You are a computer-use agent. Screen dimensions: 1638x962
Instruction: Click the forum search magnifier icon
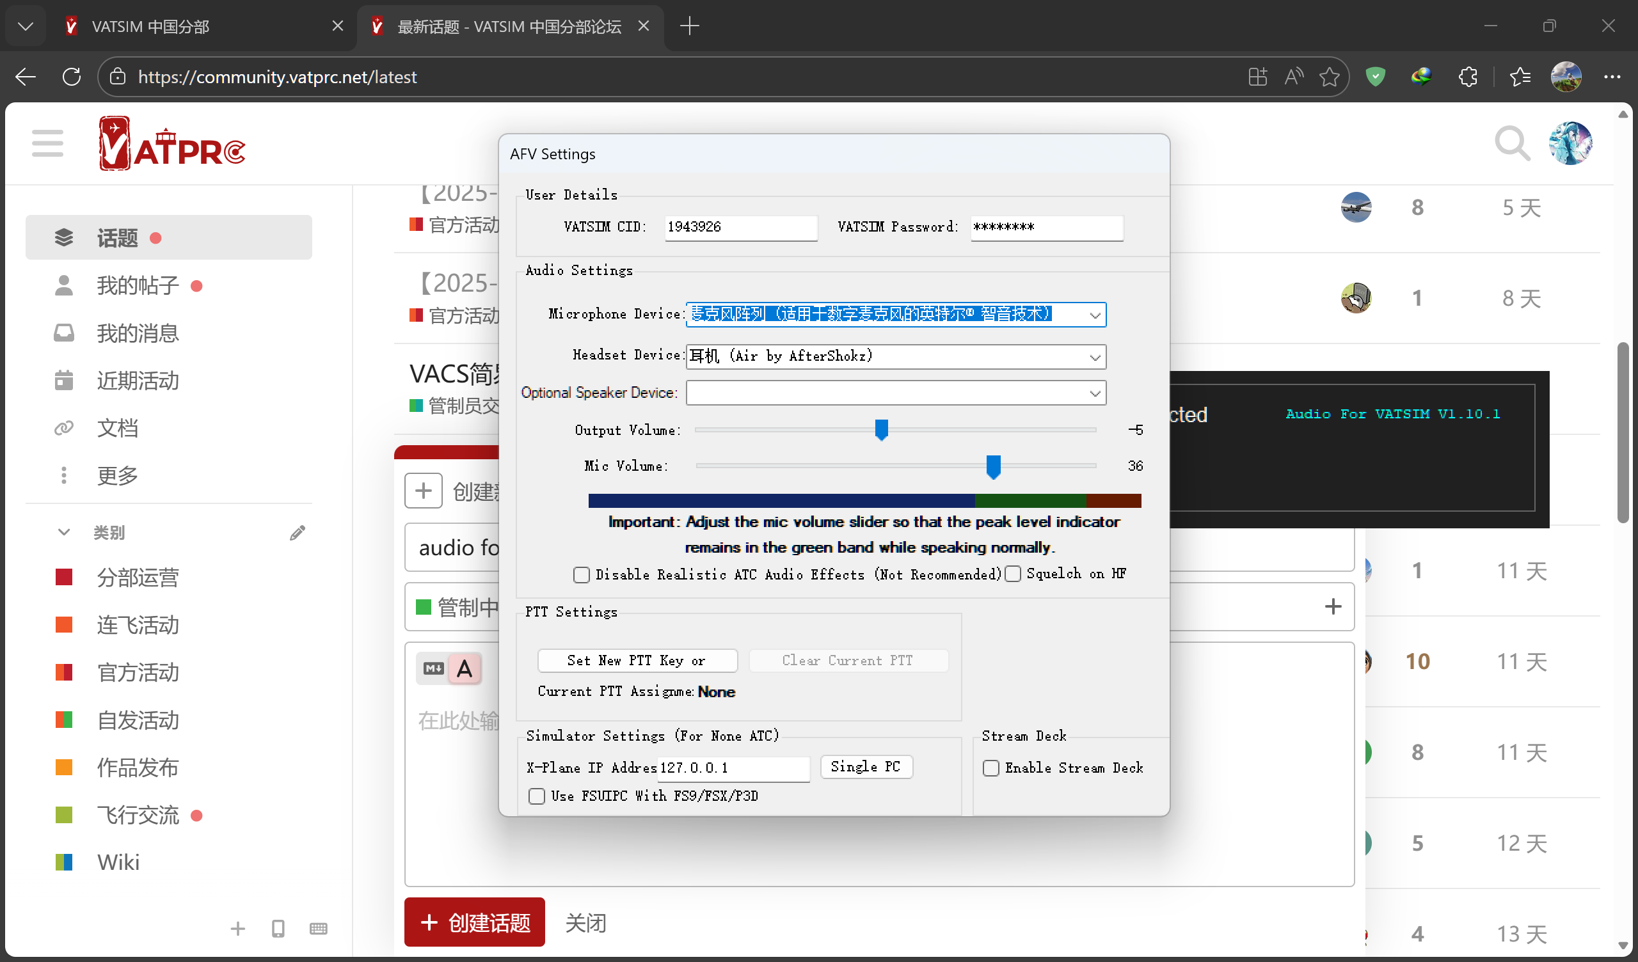[1511, 143]
